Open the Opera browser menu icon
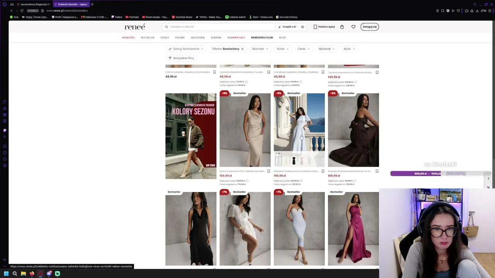This screenshot has height=278, width=495. [5, 4]
